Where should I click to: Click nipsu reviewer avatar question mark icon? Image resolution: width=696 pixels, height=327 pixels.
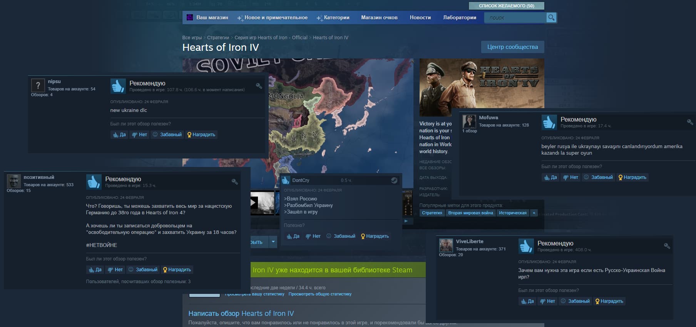38,85
